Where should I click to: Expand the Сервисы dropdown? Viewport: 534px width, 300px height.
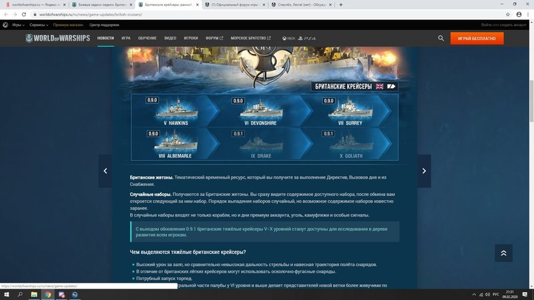(39, 25)
